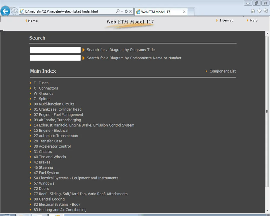Open 80 Central Locking
Image resolution: width=270 pixels, height=216 pixels.
pyautogui.click(x=49, y=199)
